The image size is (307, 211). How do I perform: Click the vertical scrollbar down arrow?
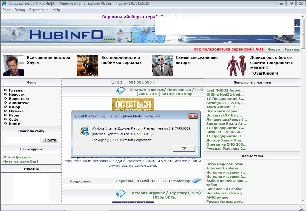[x=303, y=201]
